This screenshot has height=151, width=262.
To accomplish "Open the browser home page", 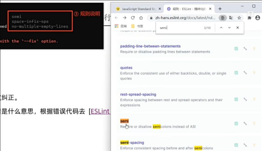I will (141, 18).
